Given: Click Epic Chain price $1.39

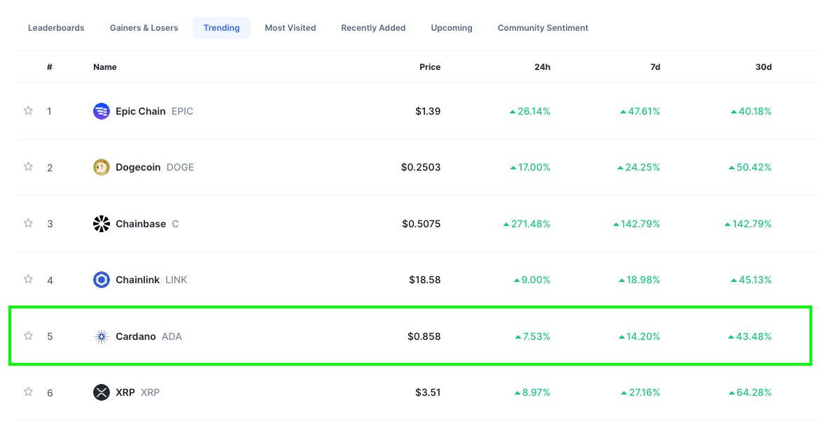Looking at the screenshot, I should [x=428, y=111].
